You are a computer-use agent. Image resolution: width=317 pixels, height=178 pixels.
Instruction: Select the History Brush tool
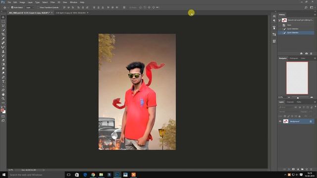point(3,56)
